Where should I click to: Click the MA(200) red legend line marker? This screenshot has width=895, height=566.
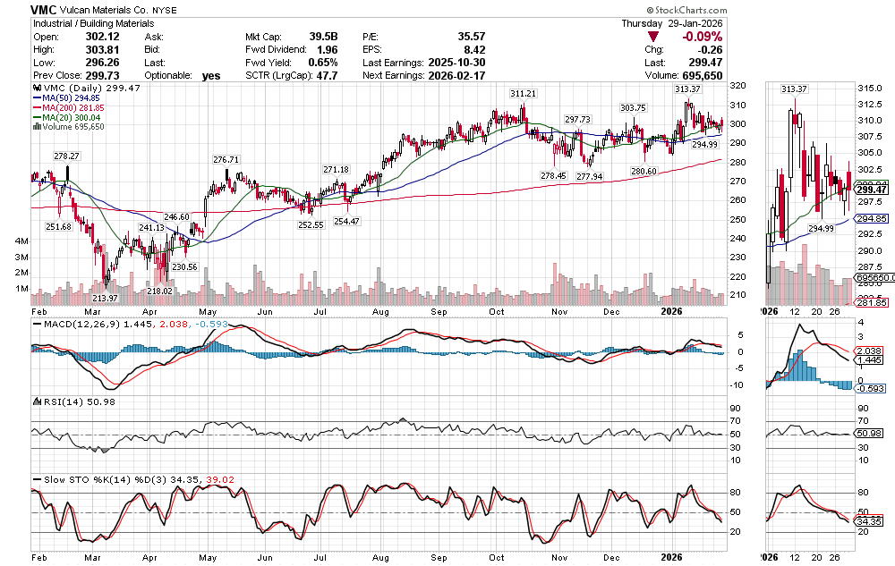point(35,108)
